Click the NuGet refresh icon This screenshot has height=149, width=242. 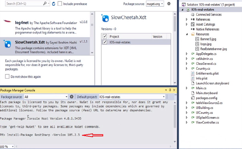click(x=54, y=4)
